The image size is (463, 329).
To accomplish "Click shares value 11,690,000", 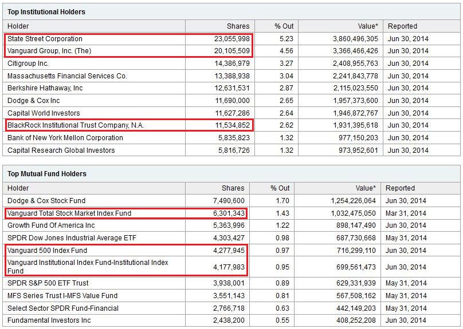I will point(232,101).
